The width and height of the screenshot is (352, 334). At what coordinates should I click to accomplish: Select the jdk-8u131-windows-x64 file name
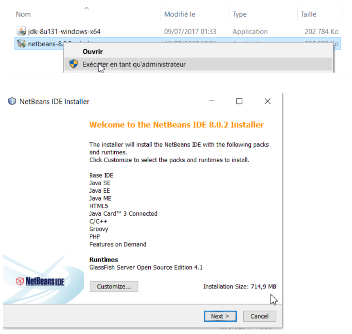[x=64, y=32]
